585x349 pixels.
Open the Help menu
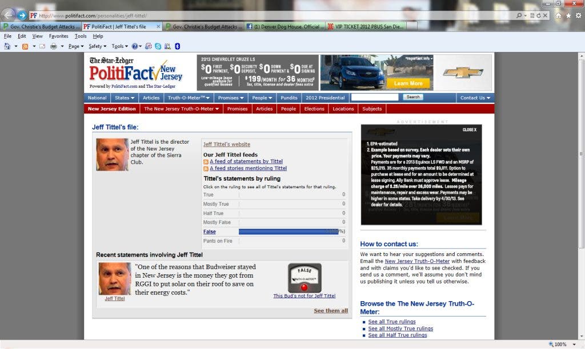click(98, 36)
